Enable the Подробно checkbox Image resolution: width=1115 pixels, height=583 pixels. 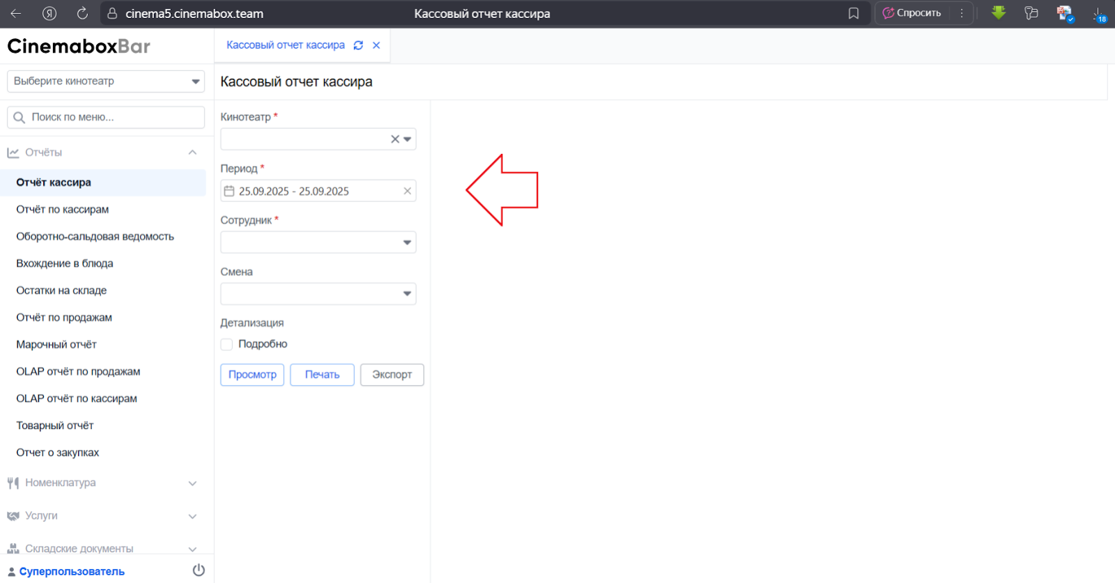click(226, 344)
